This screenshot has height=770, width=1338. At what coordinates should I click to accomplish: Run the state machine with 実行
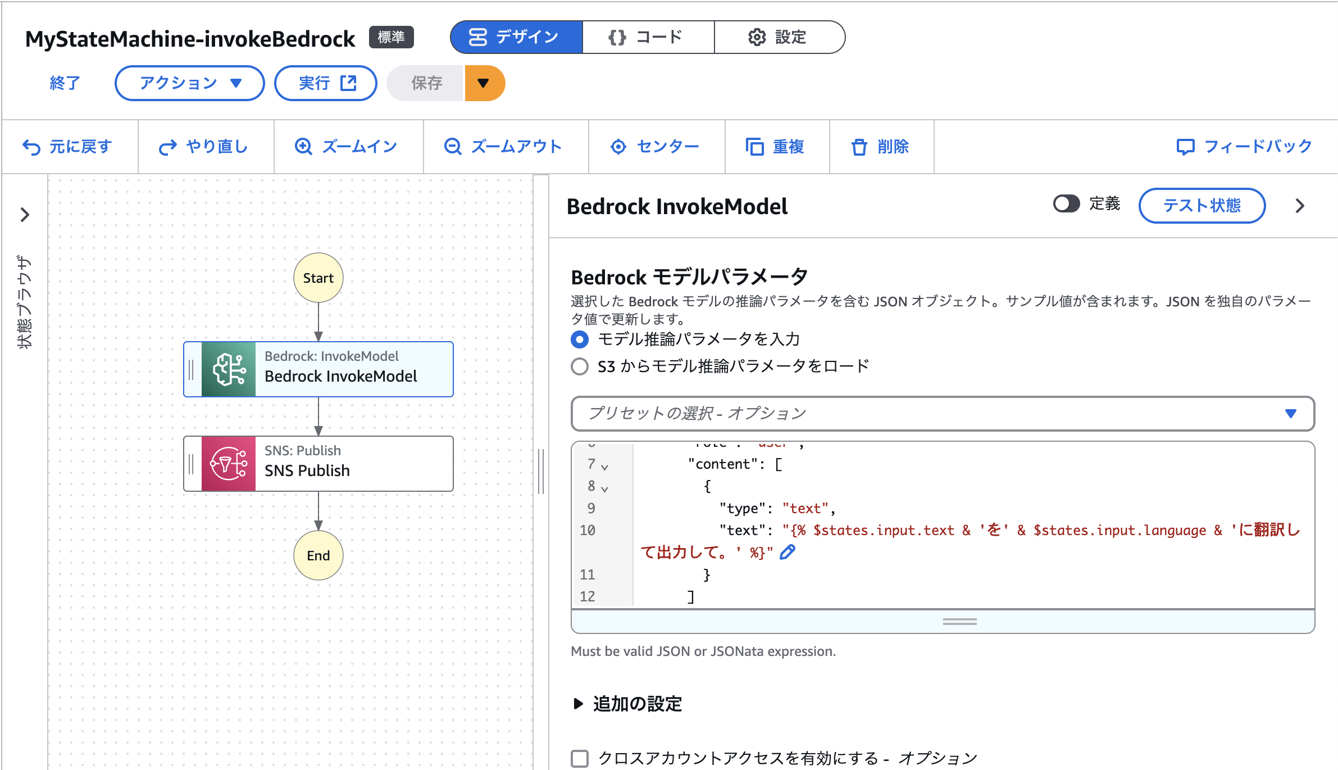click(x=325, y=83)
